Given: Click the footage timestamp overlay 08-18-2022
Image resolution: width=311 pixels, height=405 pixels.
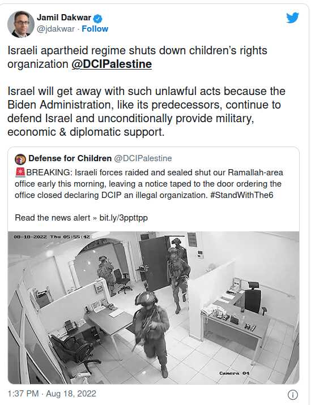Looking at the screenshot, I should click(52, 236).
